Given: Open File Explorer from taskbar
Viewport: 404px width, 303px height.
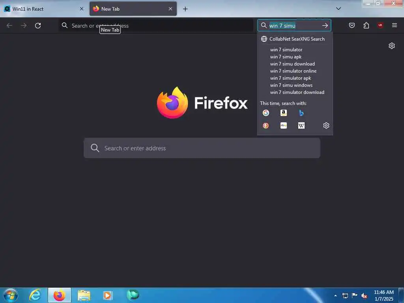Looking at the screenshot, I should tap(84, 295).
